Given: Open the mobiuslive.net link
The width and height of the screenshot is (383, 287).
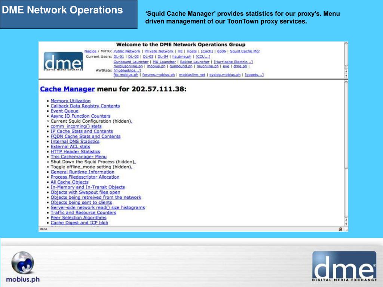Looking at the screenshot, I should pos(192,75).
